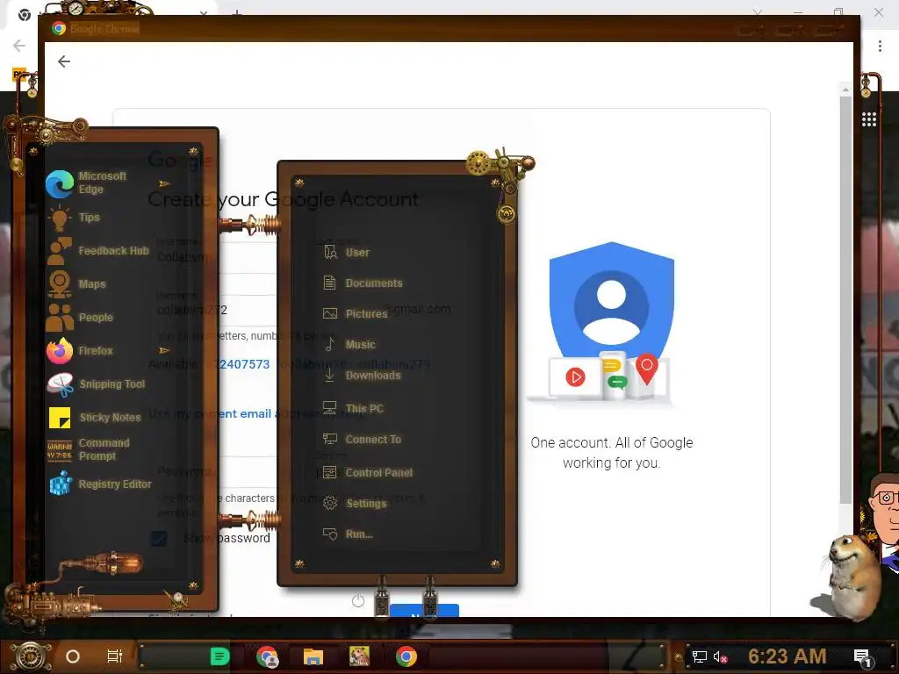
Task: Open the steampunk Start button on the taskbar
Action: tap(30, 656)
